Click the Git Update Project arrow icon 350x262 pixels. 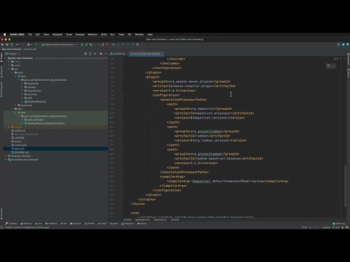click(118, 45)
